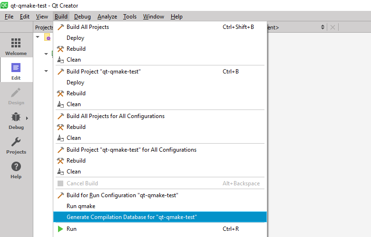Screen dimensions: 371x237
Task: Click Design mode icon in sidebar
Action: [16, 96]
